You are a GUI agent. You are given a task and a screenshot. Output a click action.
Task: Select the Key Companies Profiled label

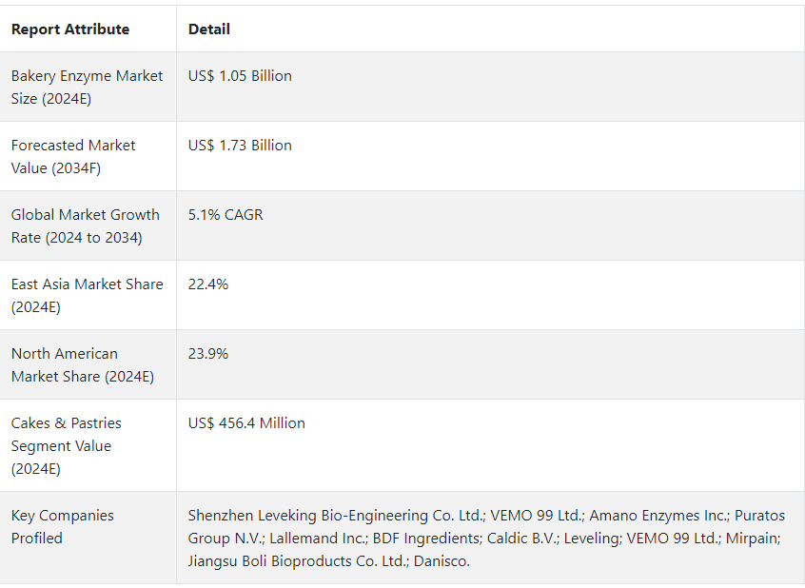click(62, 526)
